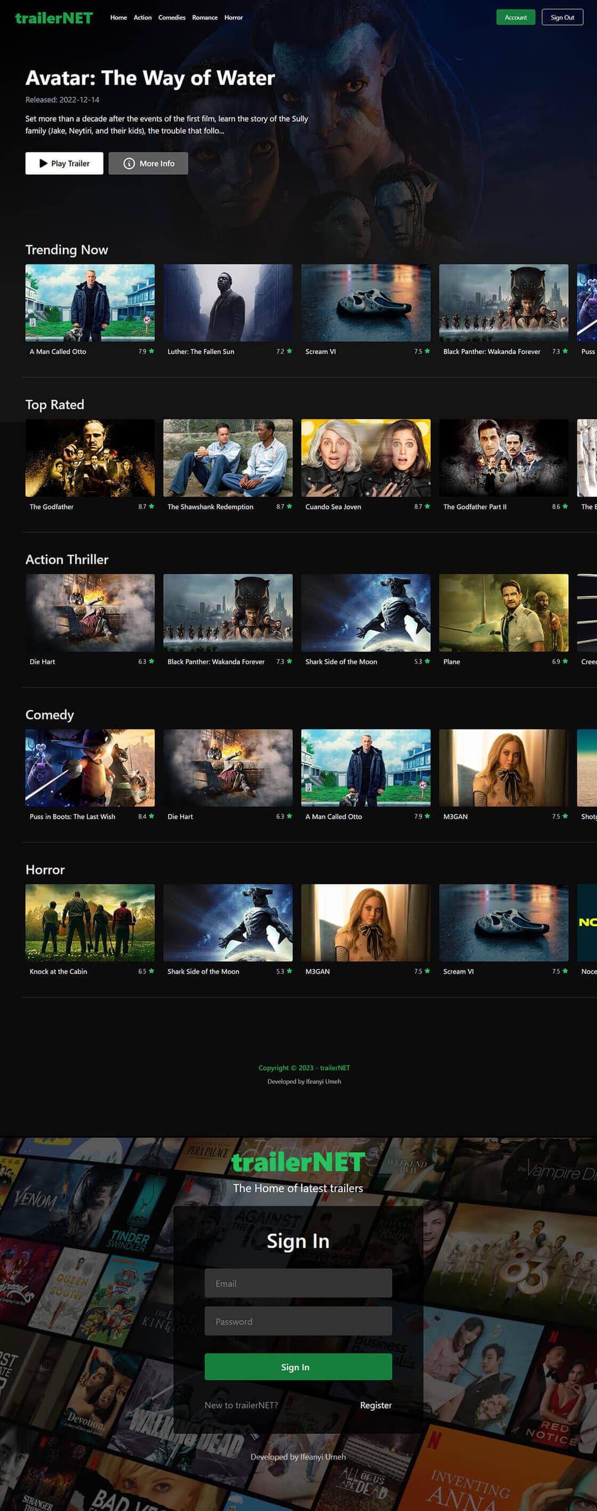Click star icon beside The Shawshank Redemption rating
This screenshot has width=597, height=1511.
pyautogui.click(x=289, y=506)
